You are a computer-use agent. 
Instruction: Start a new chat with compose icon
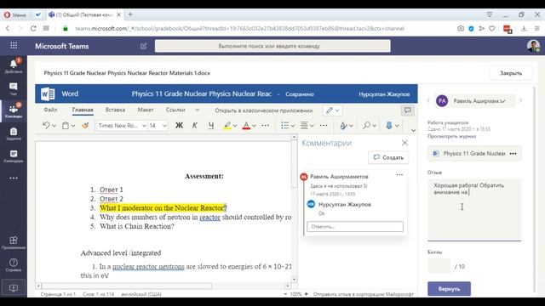pos(143,46)
